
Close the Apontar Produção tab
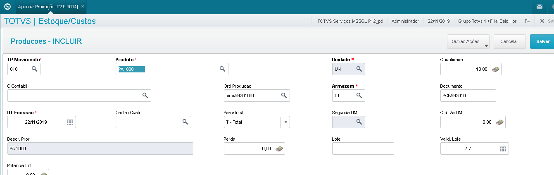[83, 7]
